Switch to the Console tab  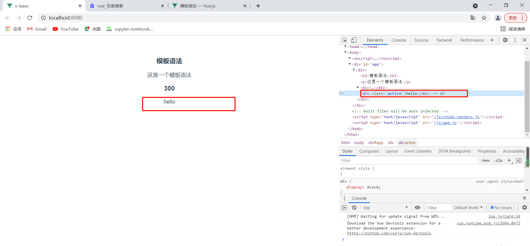[x=399, y=40]
